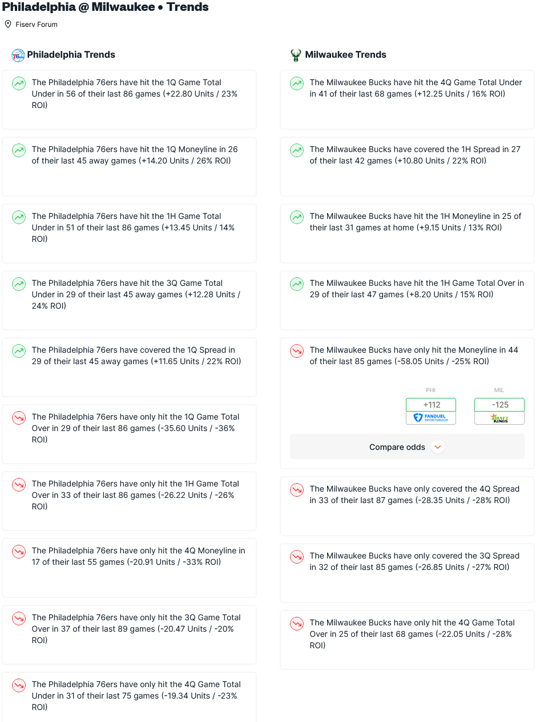Click the orange chevron beside Compare odds
This screenshot has width=536, height=722.
coord(438,447)
